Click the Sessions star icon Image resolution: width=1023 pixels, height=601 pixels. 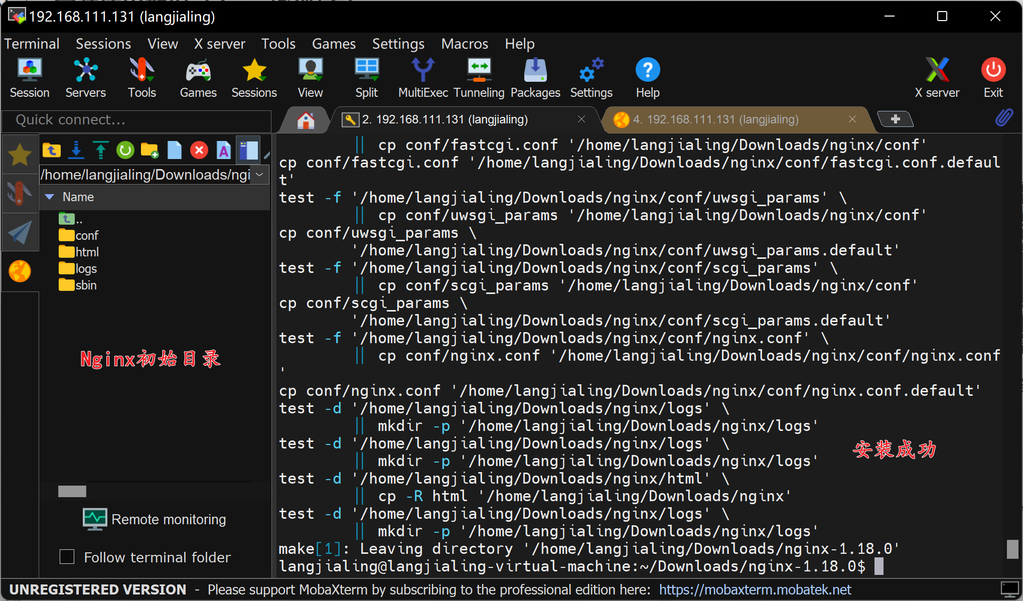tap(254, 78)
